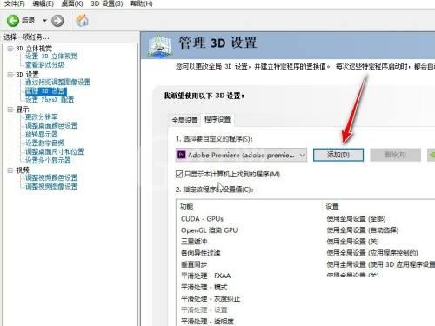
Task: Open 调整桌面颜色设置 item
Action: tap(51, 126)
